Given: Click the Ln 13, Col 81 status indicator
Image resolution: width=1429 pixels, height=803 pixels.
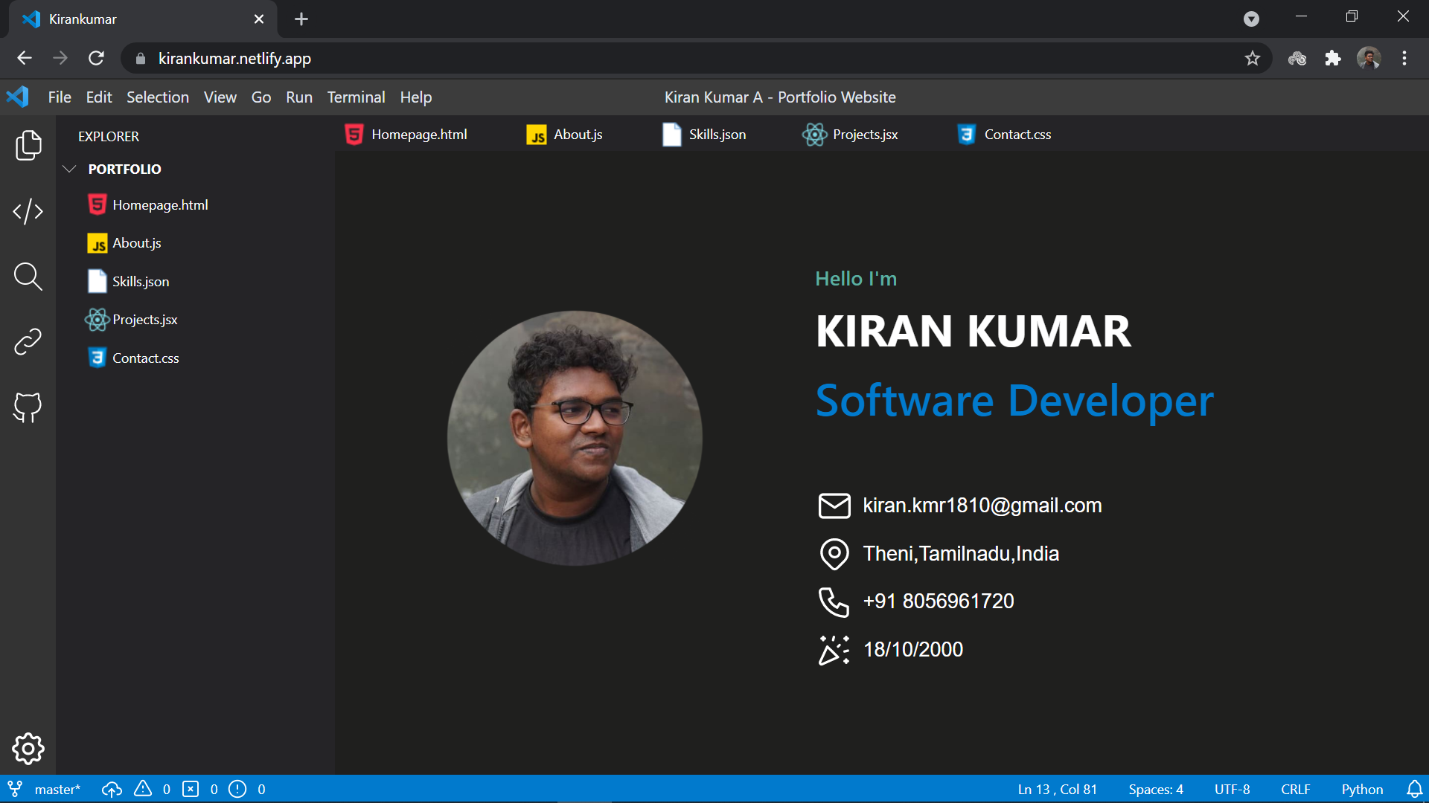Looking at the screenshot, I should pos(1057,788).
